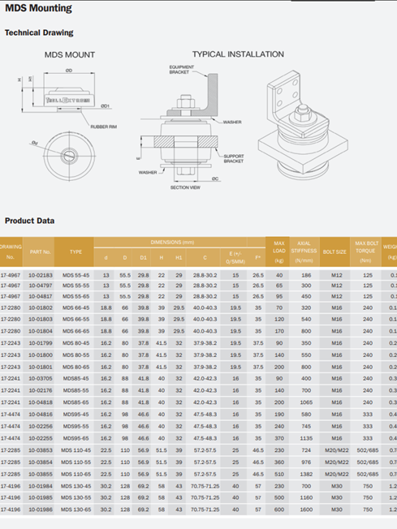397x529 pixels.
Task: Click the EQUIPMENT BRACKET label
Action: click(182, 70)
